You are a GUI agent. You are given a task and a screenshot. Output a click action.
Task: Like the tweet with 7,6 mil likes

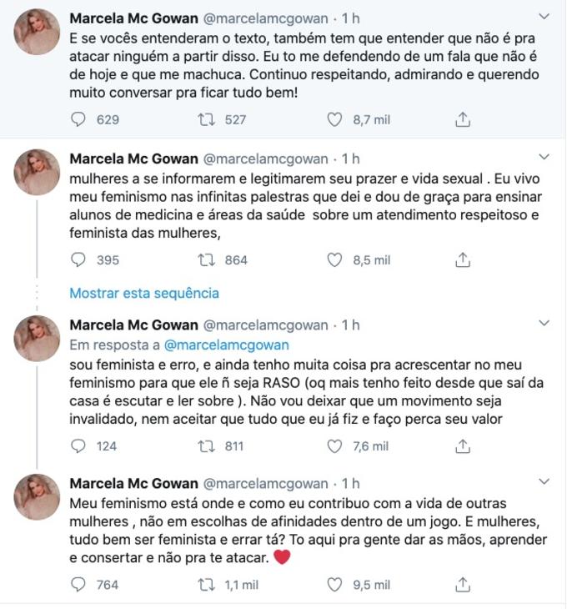pyautogui.click(x=334, y=446)
